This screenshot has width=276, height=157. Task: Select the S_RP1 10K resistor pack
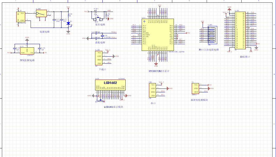[212, 35]
